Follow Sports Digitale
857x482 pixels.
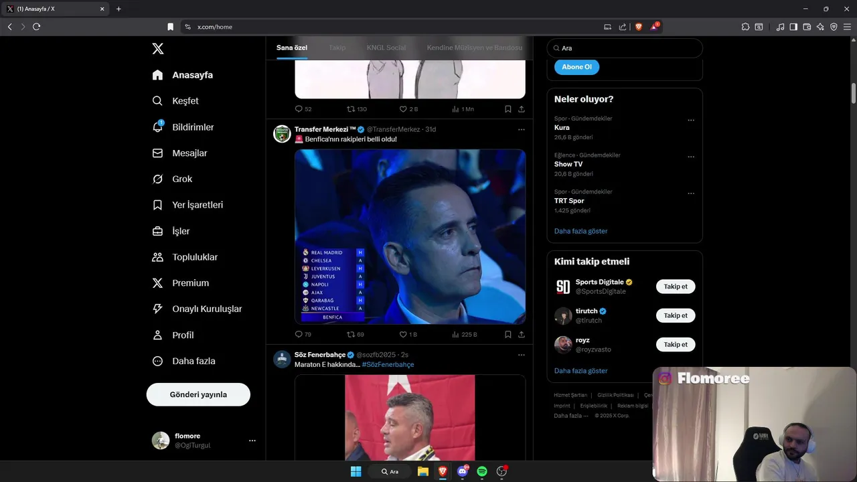(676, 287)
